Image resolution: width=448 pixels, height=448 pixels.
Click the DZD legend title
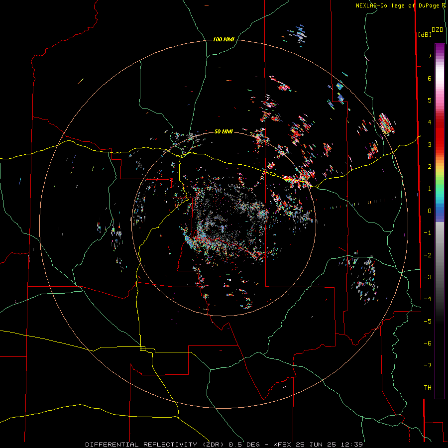pyautogui.click(x=438, y=30)
